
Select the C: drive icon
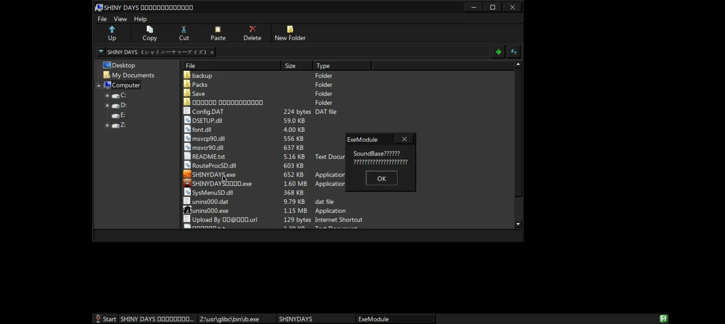(x=116, y=96)
